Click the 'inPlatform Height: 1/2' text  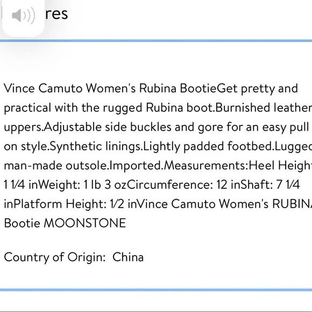pos(64,204)
